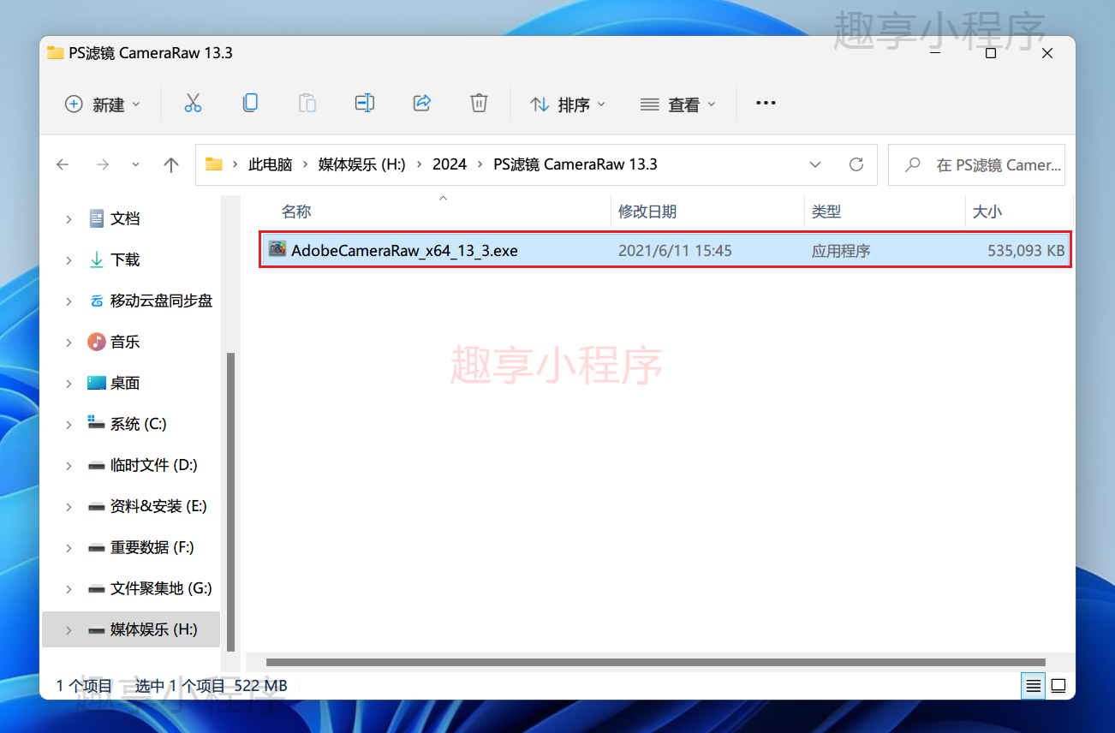Screen dimensions: 1115x733
Task: Click the 文档 documents icon in sidebar
Action: (97, 218)
